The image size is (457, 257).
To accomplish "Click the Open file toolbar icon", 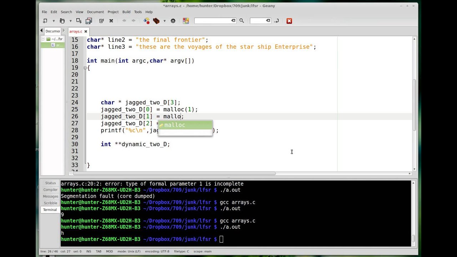I will click(x=62, y=21).
